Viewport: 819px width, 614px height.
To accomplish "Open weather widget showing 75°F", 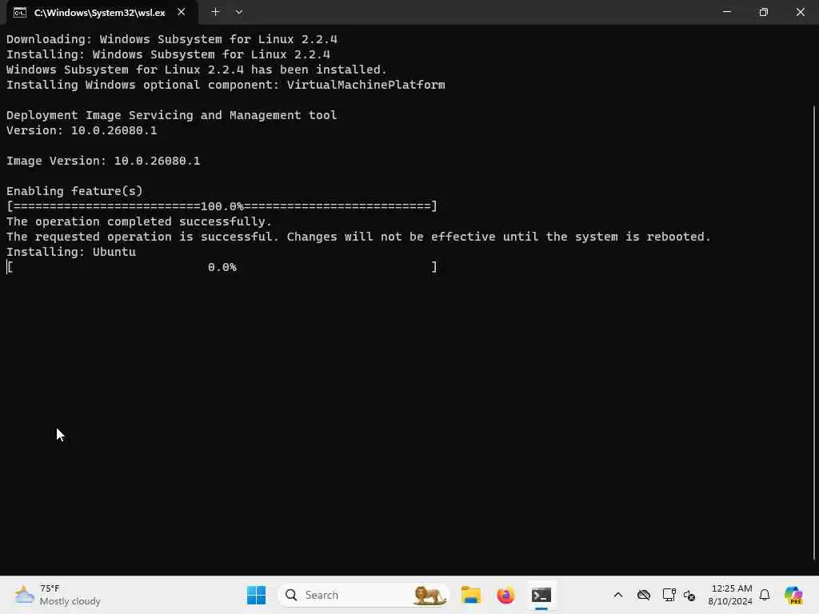I will point(58,595).
